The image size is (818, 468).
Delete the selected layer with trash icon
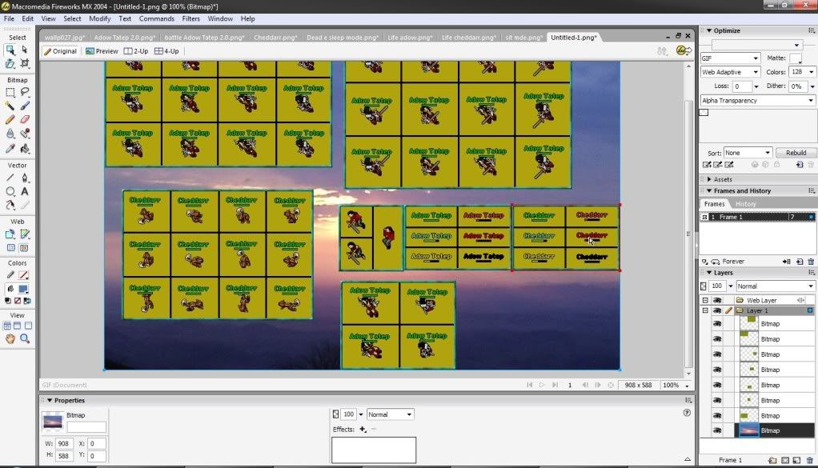point(810,460)
